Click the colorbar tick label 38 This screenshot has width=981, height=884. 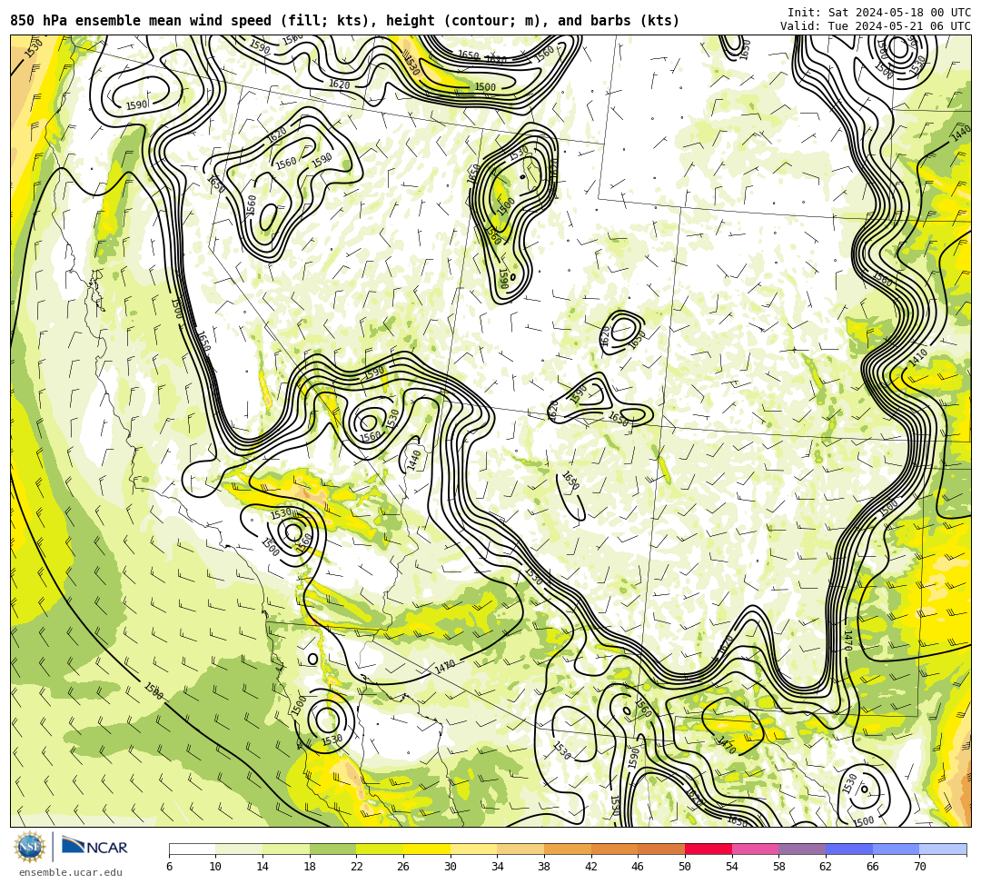544,867
